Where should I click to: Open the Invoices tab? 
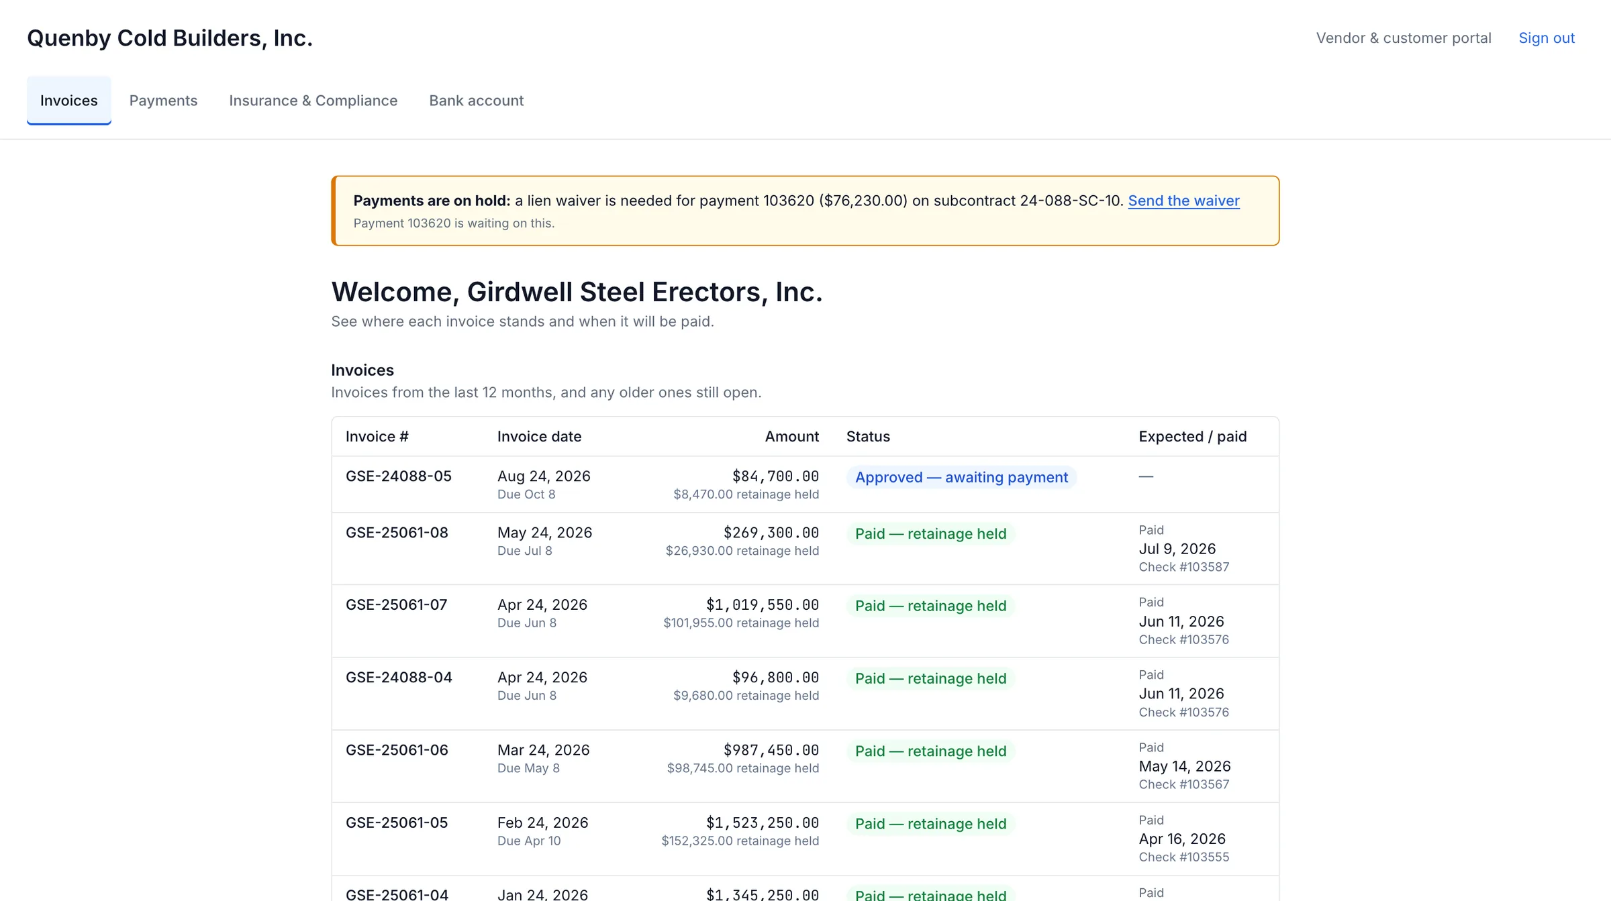click(68, 101)
